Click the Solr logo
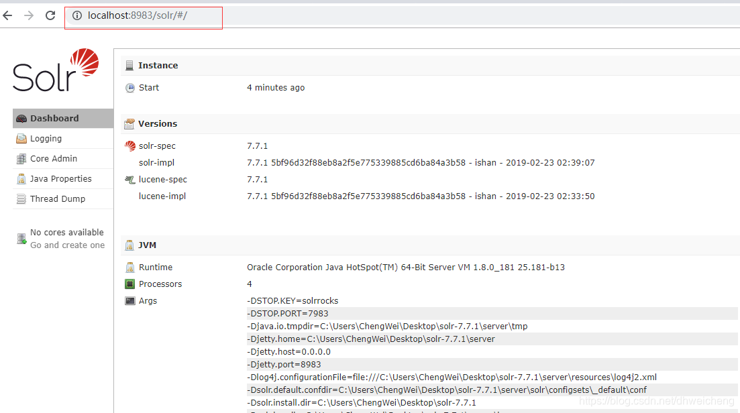Screen dimensions: 740x413 [56, 70]
